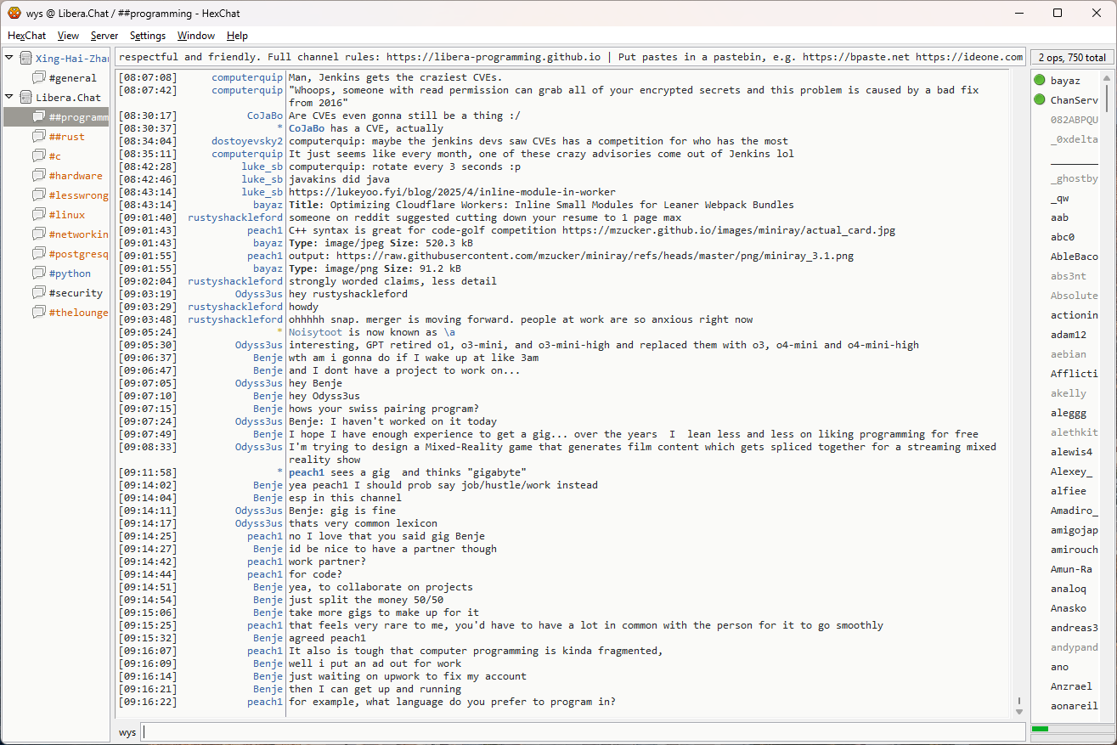The width and height of the screenshot is (1117, 745).
Task: Open the Server menu
Action: [104, 36]
